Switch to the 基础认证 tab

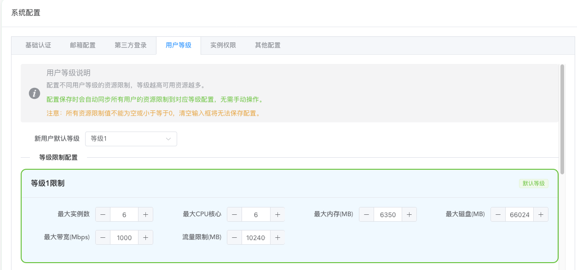coord(38,46)
